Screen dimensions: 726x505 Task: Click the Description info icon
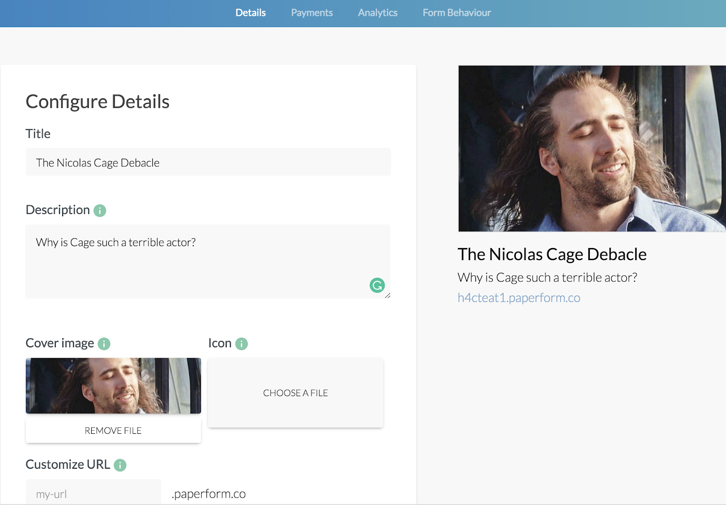click(x=100, y=210)
